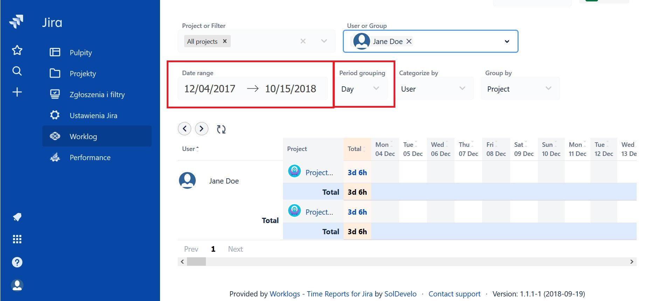Open Worklogs - Time Reports for Jira link

pos(321,294)
